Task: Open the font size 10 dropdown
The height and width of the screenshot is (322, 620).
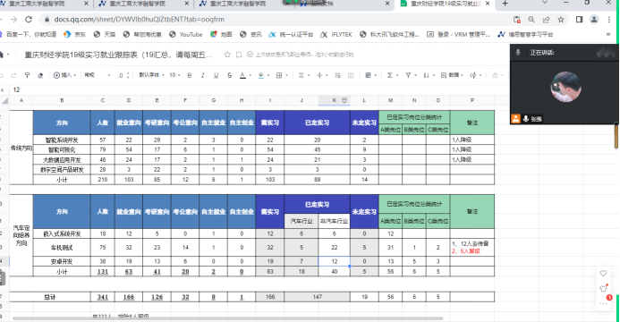Action: (174, 75)
